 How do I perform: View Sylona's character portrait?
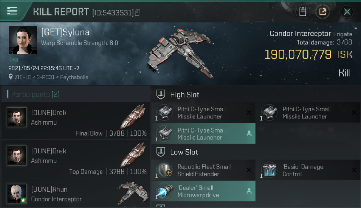point(23,40)
